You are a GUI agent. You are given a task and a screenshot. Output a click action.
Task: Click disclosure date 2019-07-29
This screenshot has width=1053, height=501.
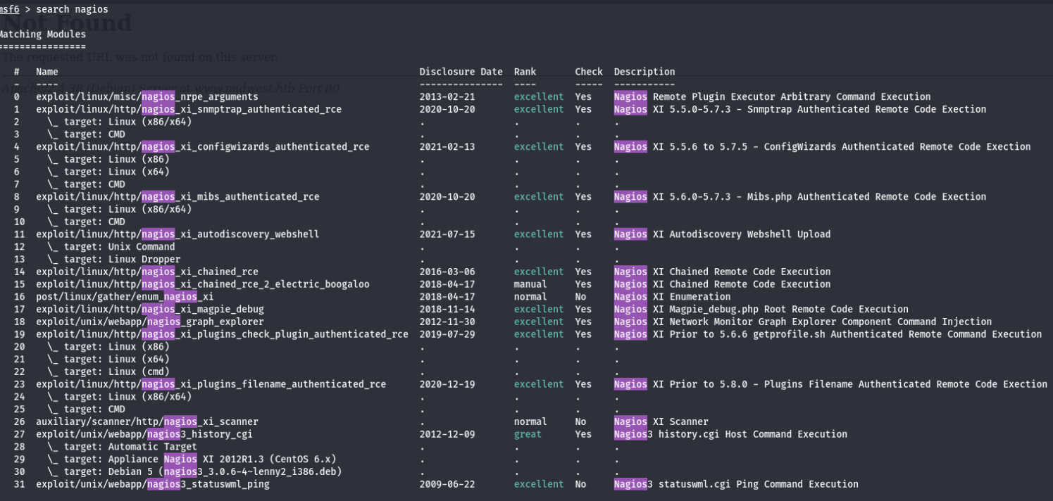tap(447, 334)
